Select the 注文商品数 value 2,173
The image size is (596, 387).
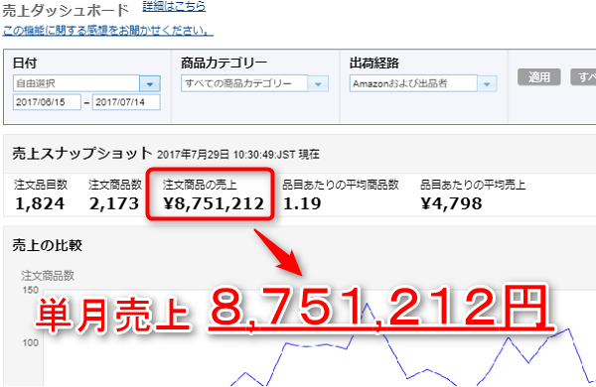tap(114, 204)
